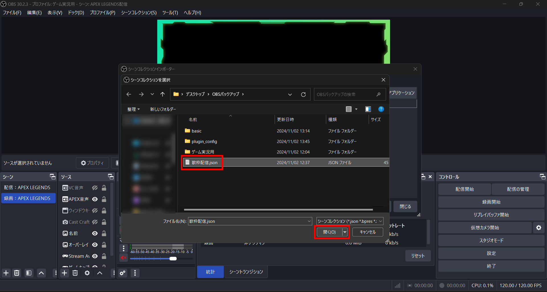Open the audio channel three-dot menu
The image size is (547, 292).
[x=124, y=248]
